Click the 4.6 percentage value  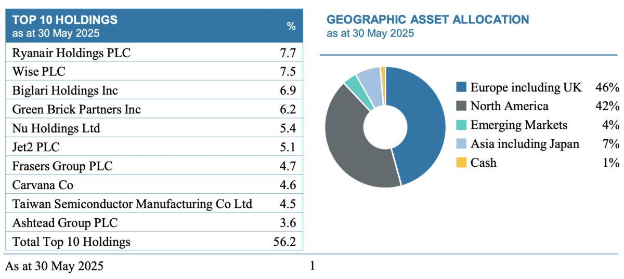(288, 185)
